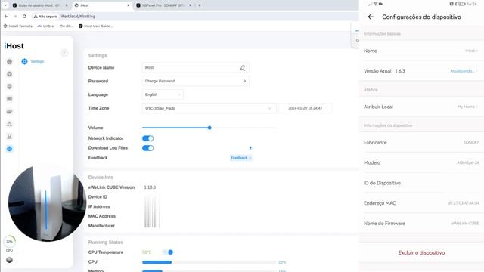Open the Nome row in phone settings
The height and width of the screenshot is (272, 484).
(x=421, y=51)
